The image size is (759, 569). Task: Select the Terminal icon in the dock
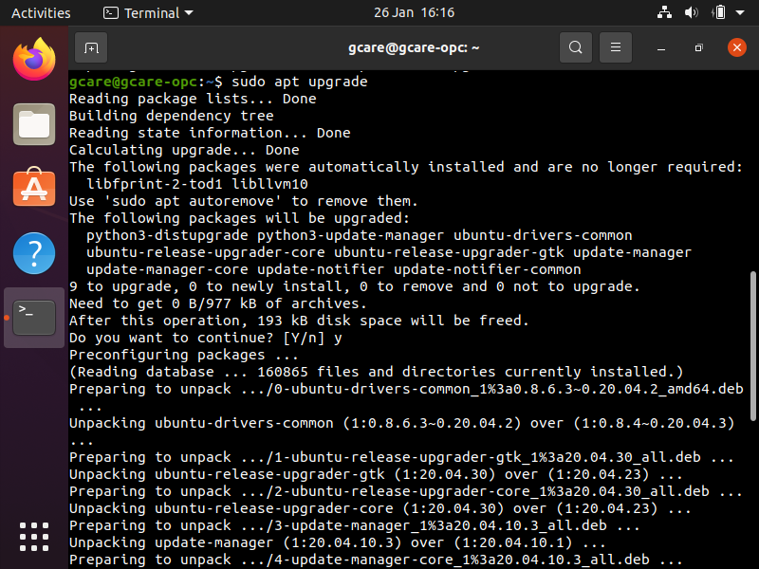point(34,318)
